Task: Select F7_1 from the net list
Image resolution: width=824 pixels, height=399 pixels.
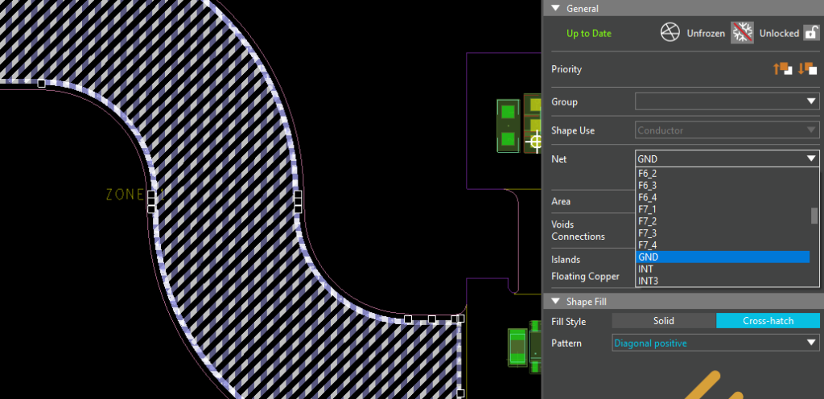Action: (x=648, y=209)
